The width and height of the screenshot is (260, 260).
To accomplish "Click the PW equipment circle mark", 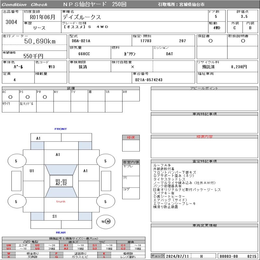I will pyautogui.click(x=45, y=97).
